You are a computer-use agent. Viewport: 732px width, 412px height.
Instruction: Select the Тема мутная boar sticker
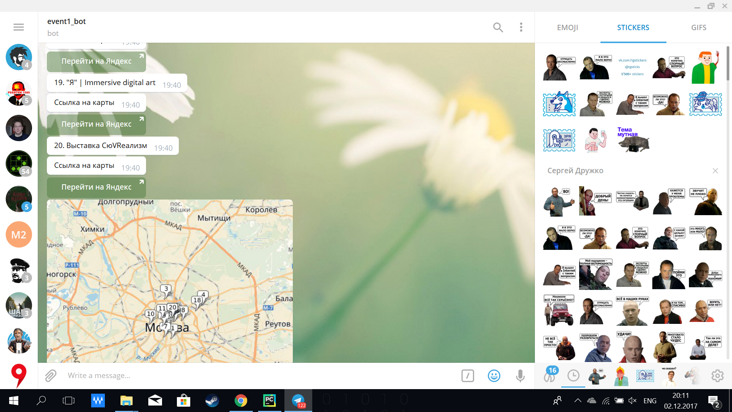point(632,140)
